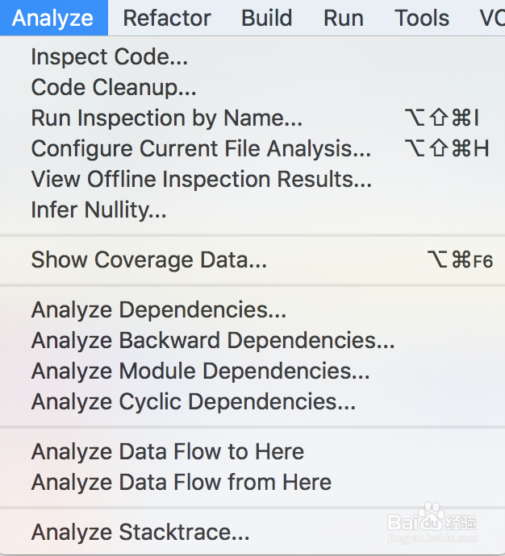Open the Tools menu
The width and height of the screenshot is (505, 556).
pyautogui.click(x=422, y=18)
